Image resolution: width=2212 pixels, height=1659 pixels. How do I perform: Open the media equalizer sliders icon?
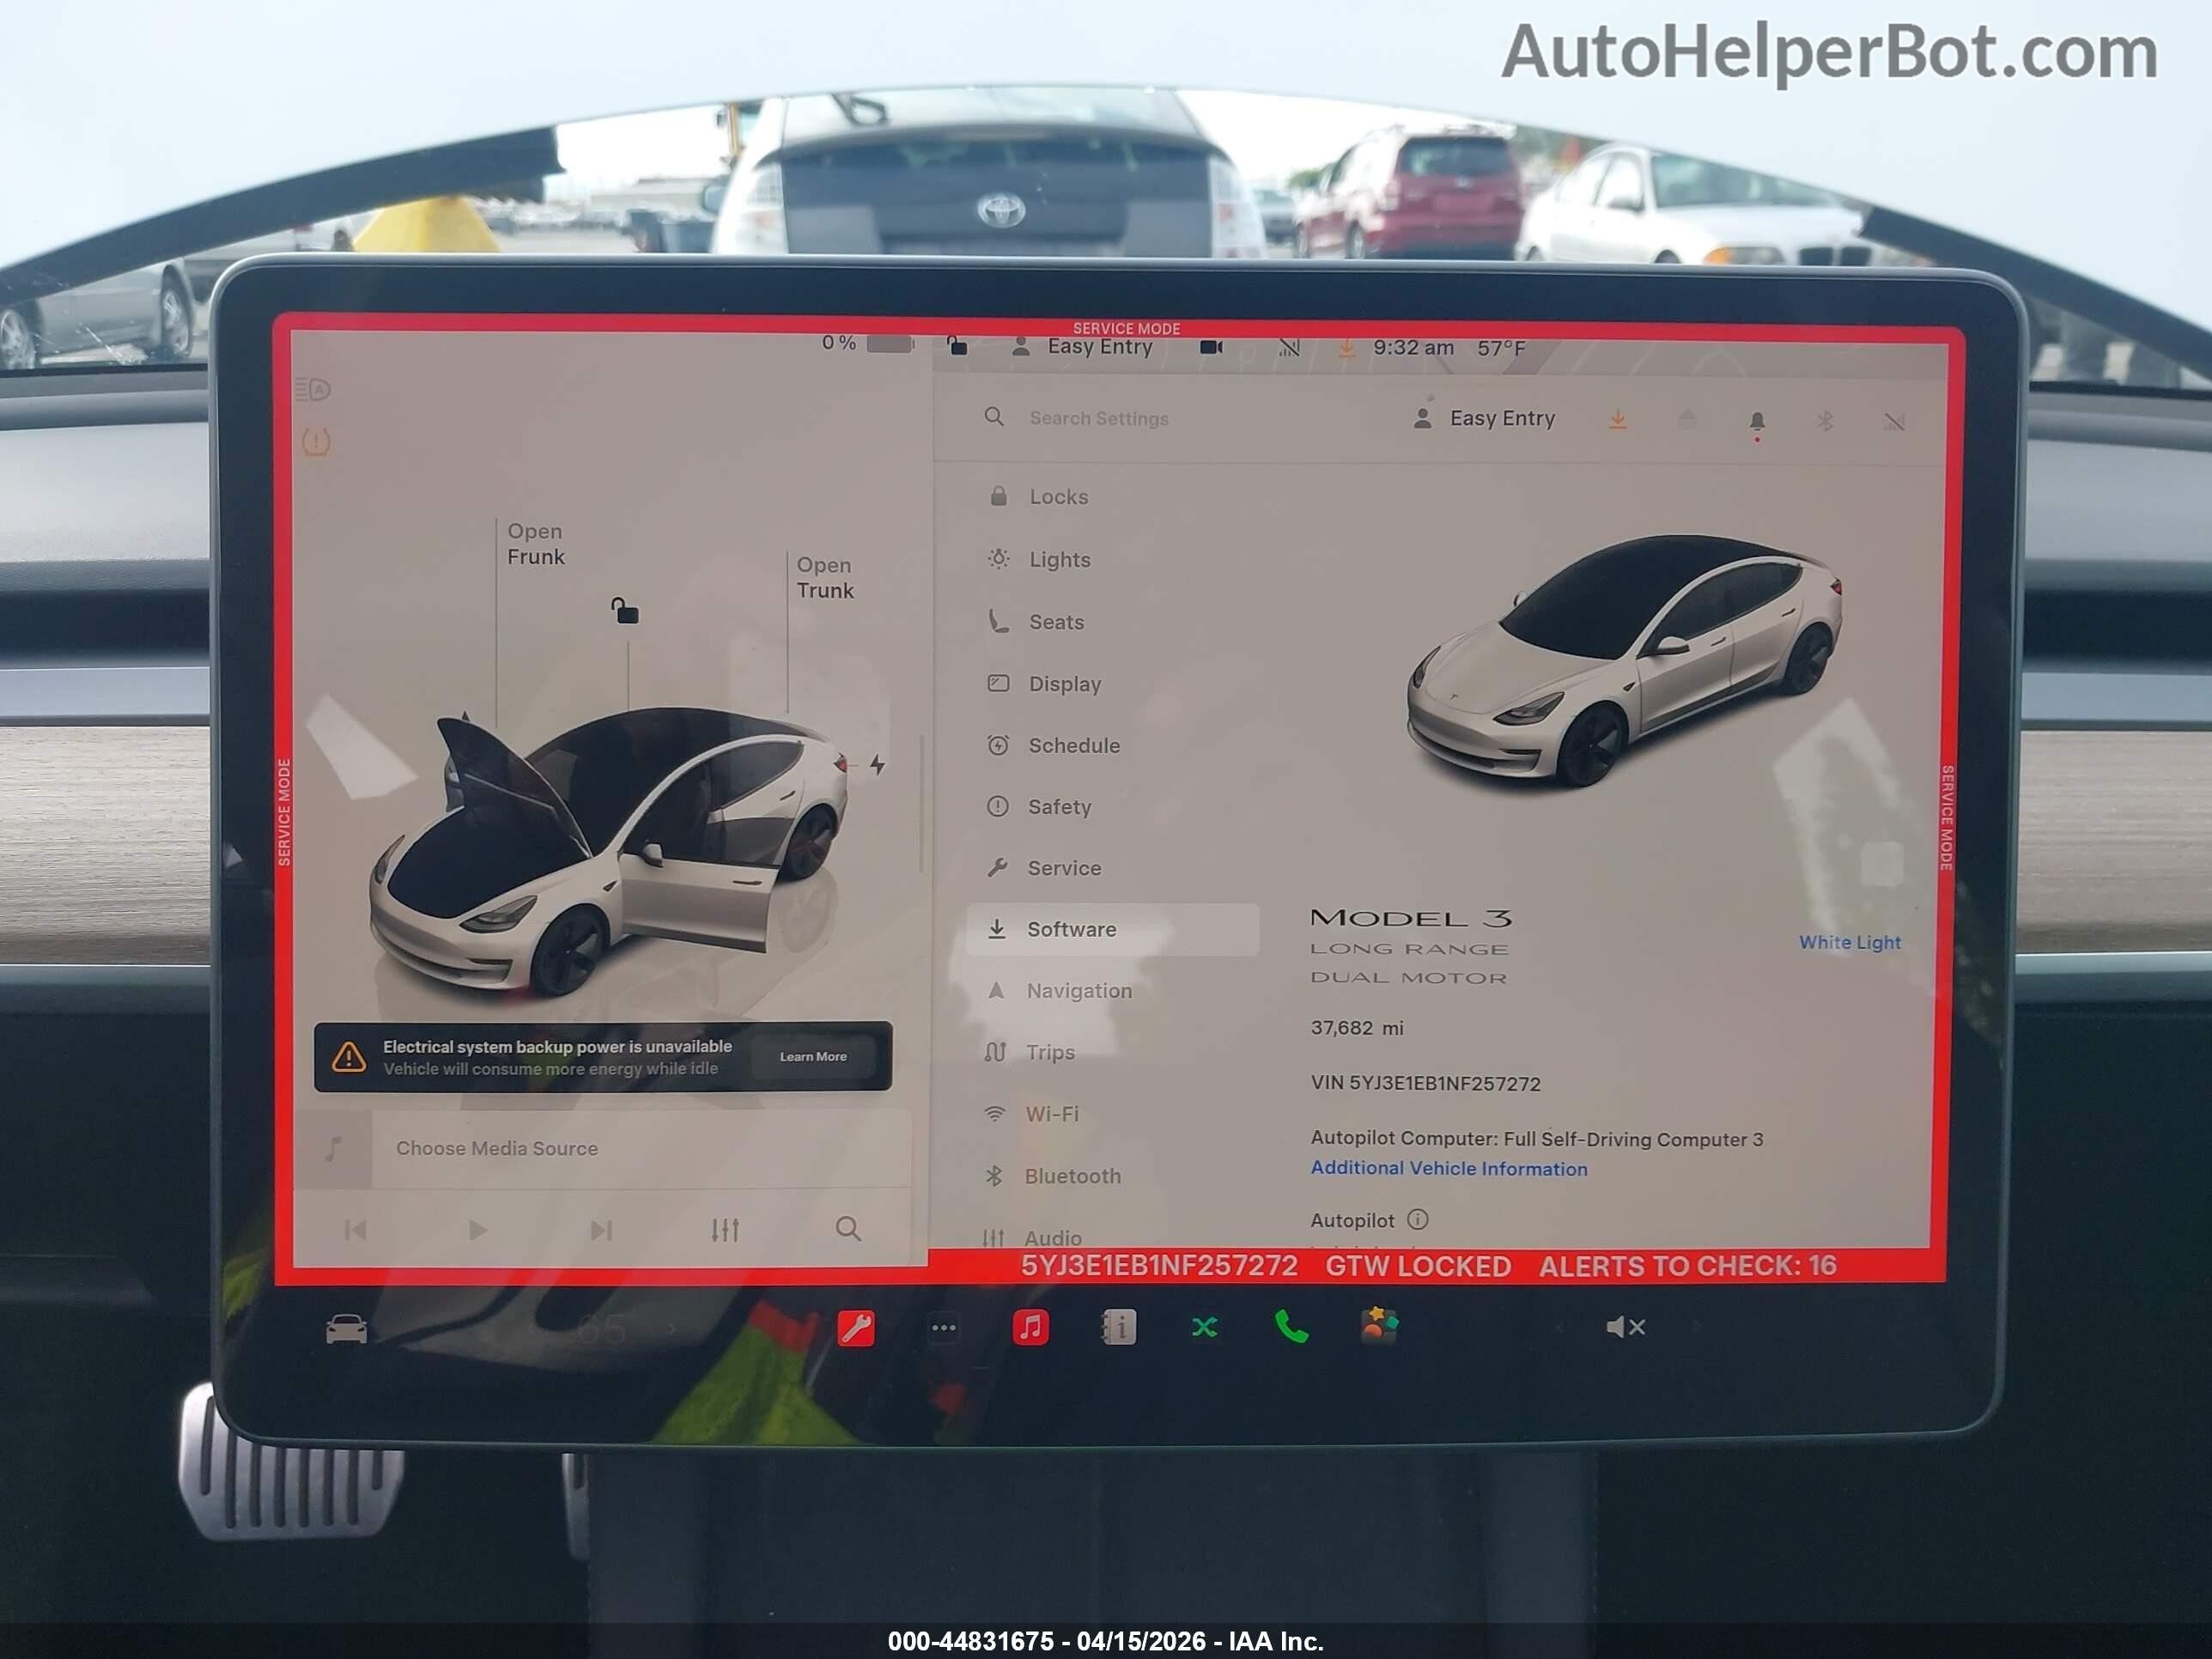(725, 1229)
